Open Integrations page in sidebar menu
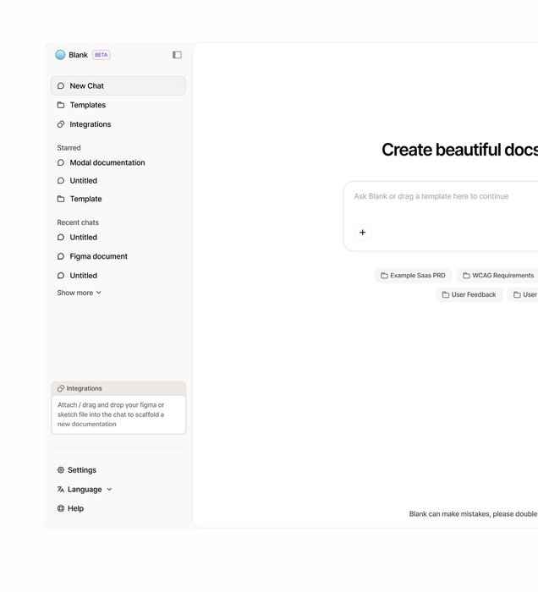Screen dimensions: 538x592 click(118, 124)
